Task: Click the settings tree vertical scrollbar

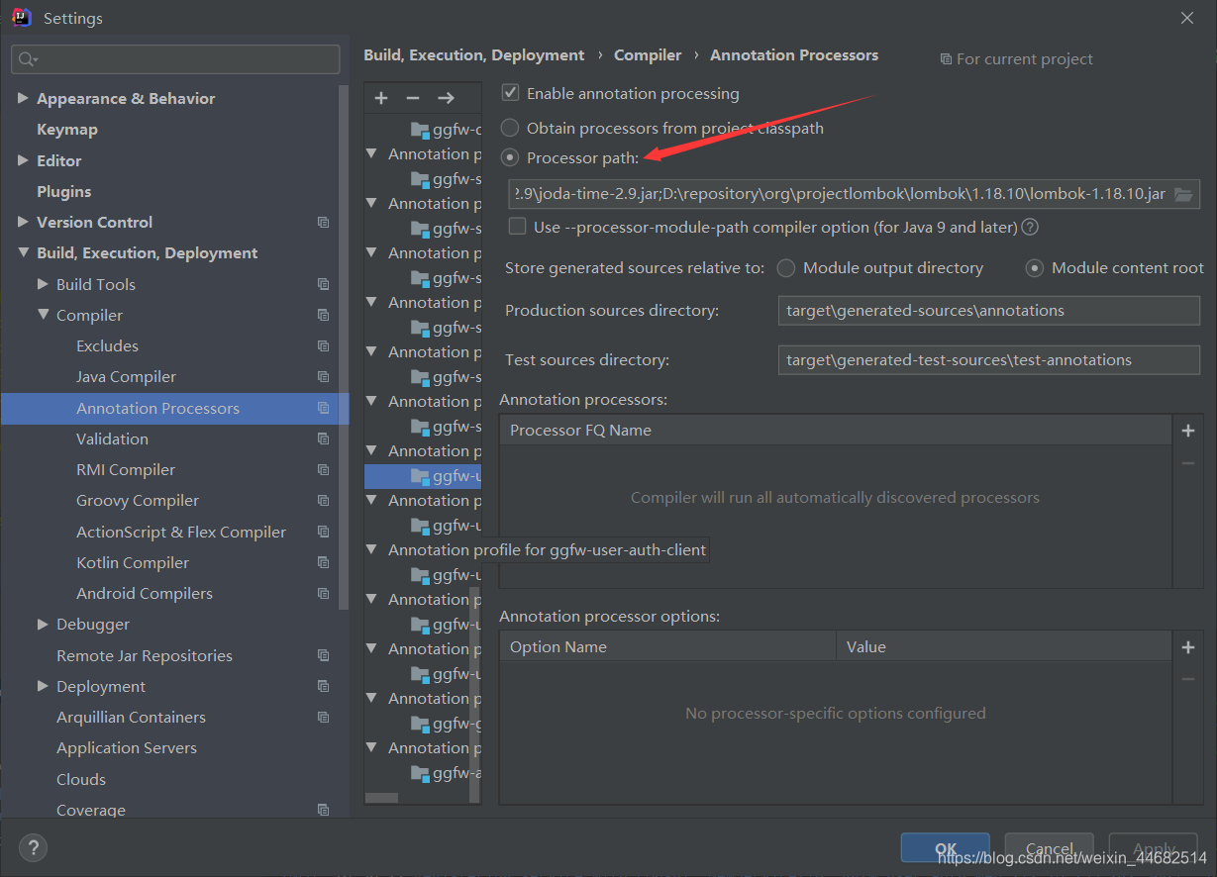Action: pyautogui.click(x=344, y=346)
